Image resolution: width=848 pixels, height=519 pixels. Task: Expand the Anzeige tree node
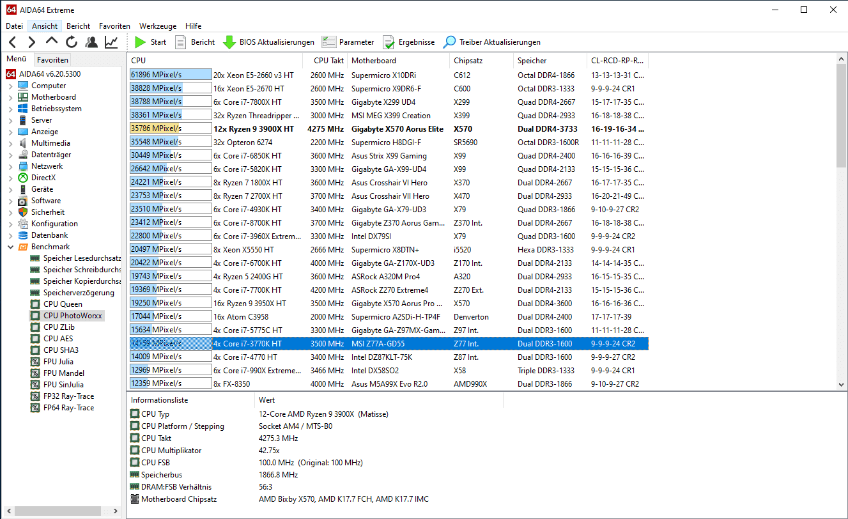click(10, 132)
